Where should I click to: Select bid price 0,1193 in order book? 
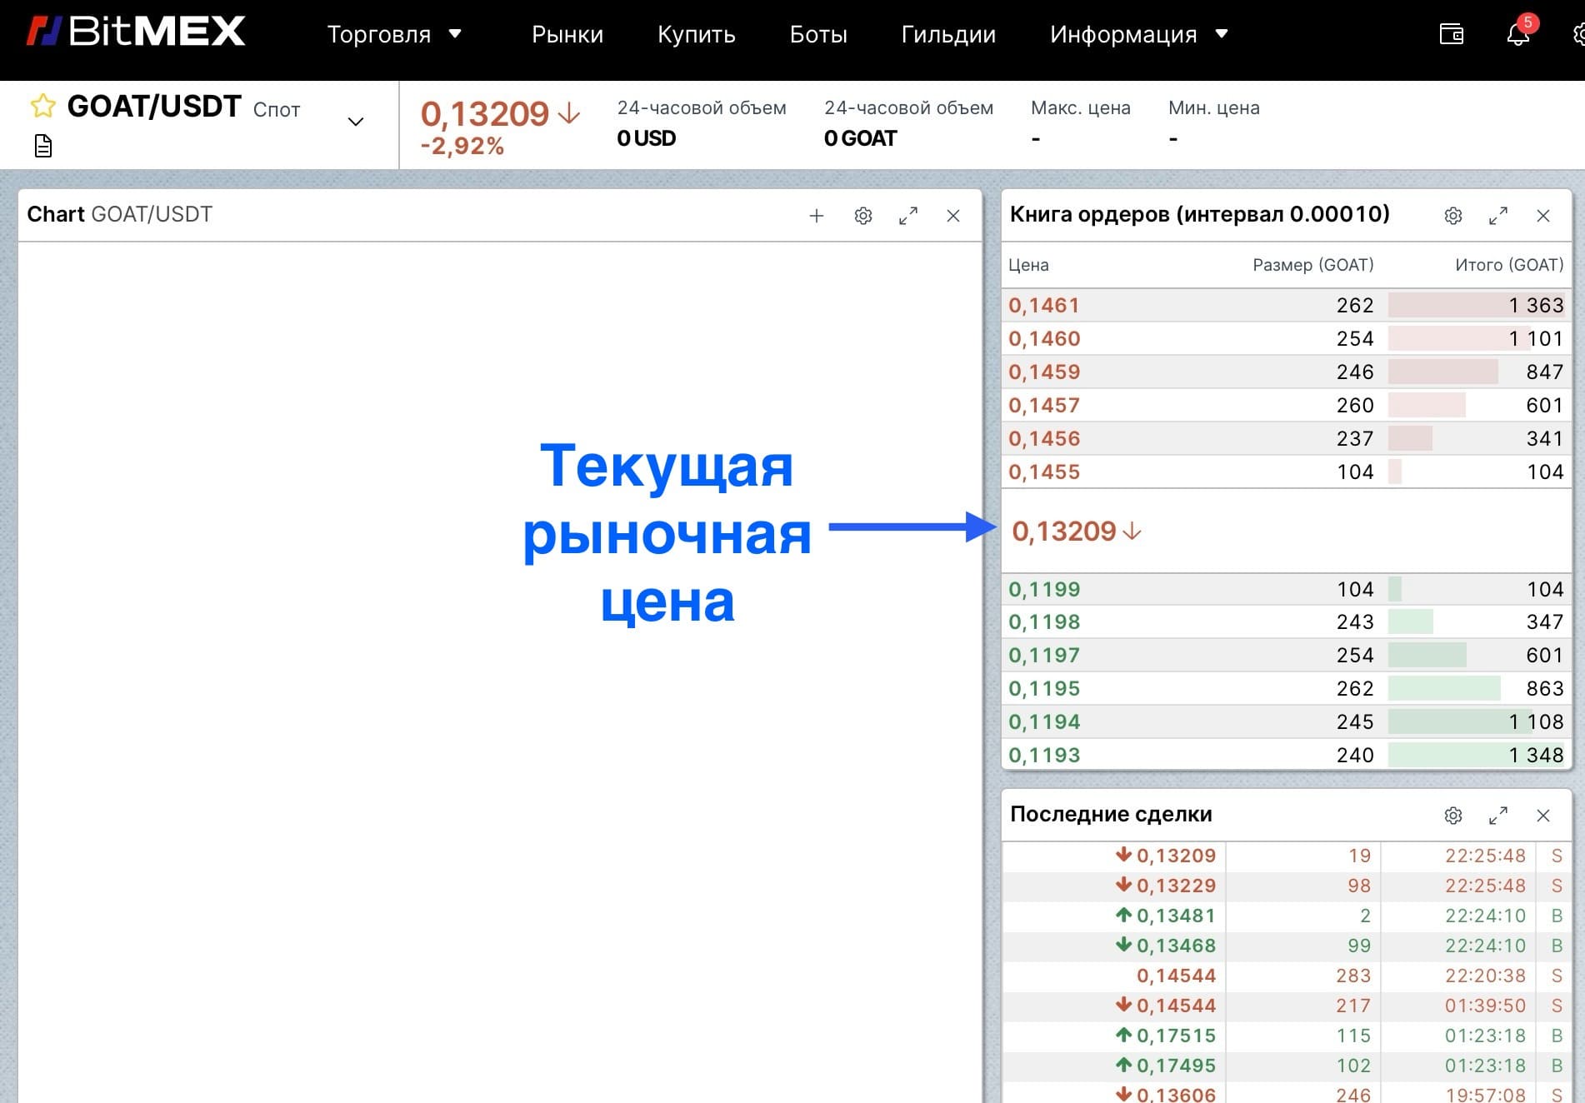click(x=1044, y=756)
